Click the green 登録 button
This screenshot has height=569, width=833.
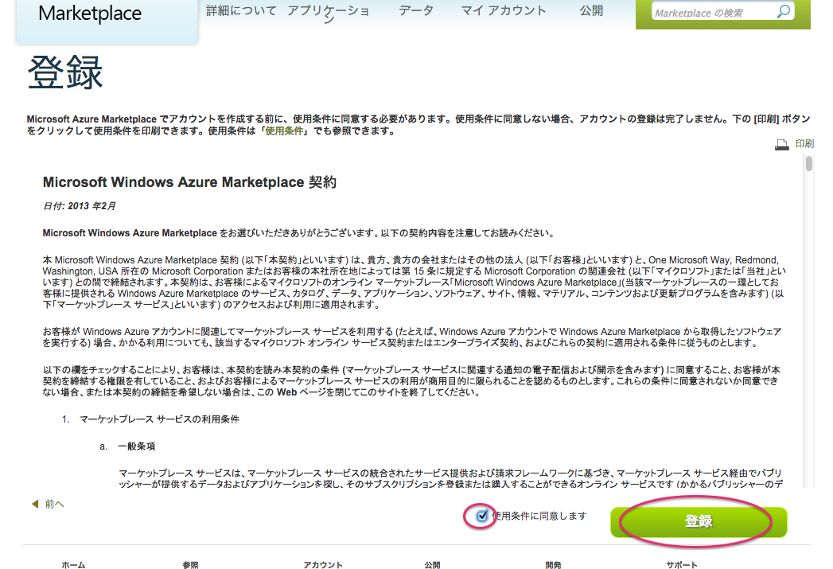[699, 522]
